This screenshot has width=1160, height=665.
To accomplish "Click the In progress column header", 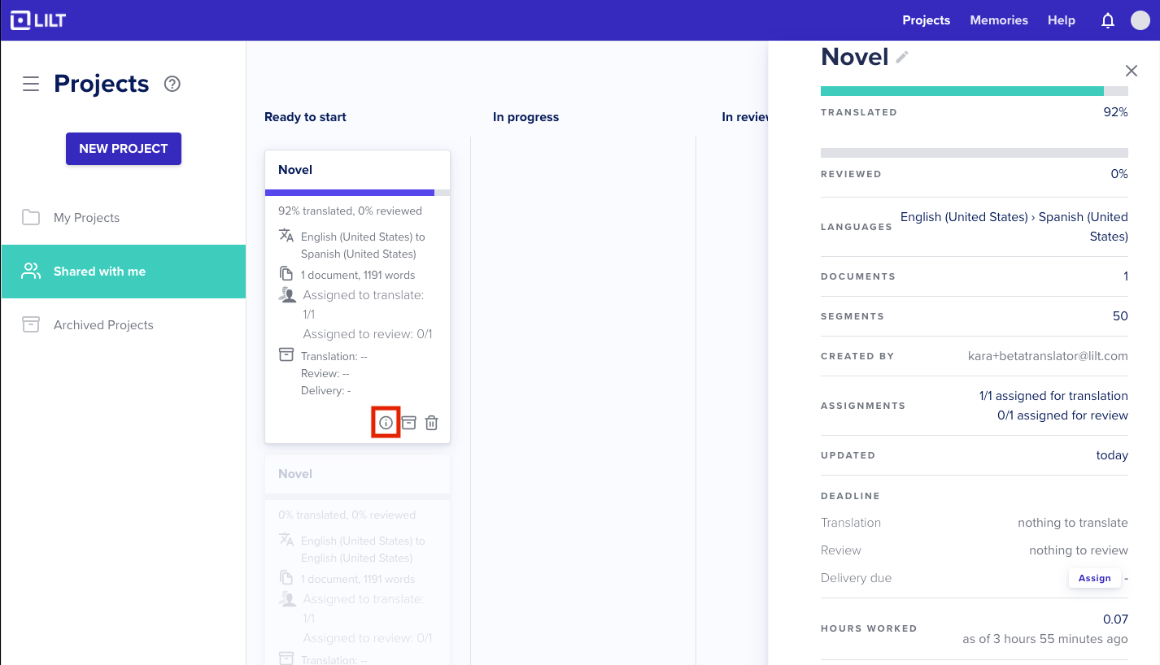I will pyautogui.click(x=525, y=117).
